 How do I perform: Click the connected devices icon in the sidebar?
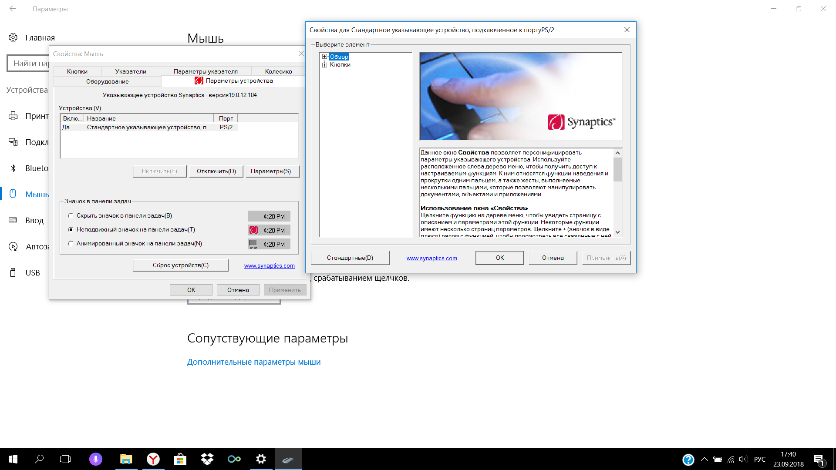click(13, 142)
